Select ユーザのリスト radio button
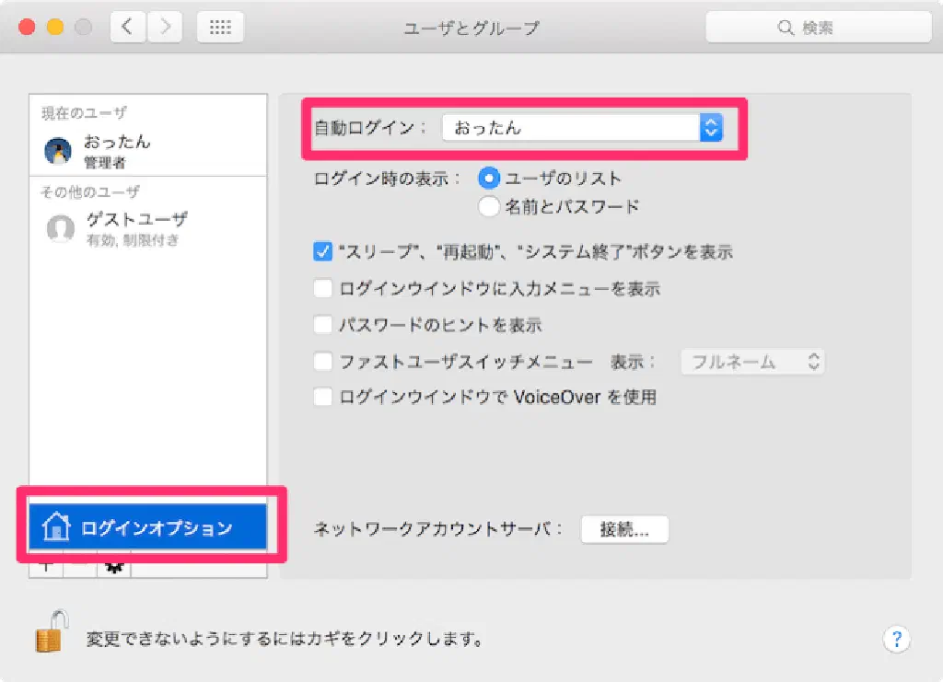Viewport: 943px width, 682px height. tap(488, 179)
